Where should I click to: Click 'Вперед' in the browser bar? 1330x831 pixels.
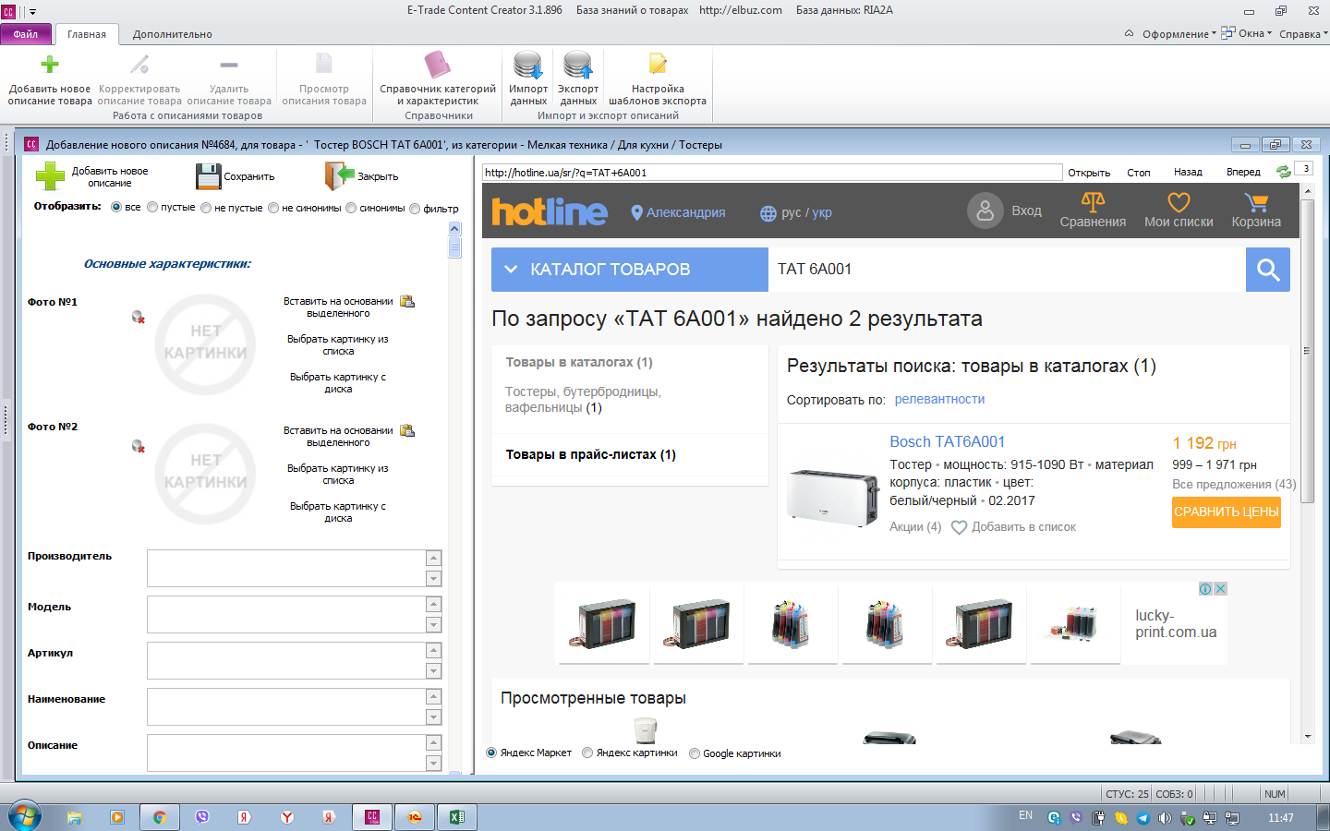tap(1243, 172)
